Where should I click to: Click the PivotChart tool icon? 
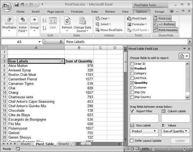130,18
